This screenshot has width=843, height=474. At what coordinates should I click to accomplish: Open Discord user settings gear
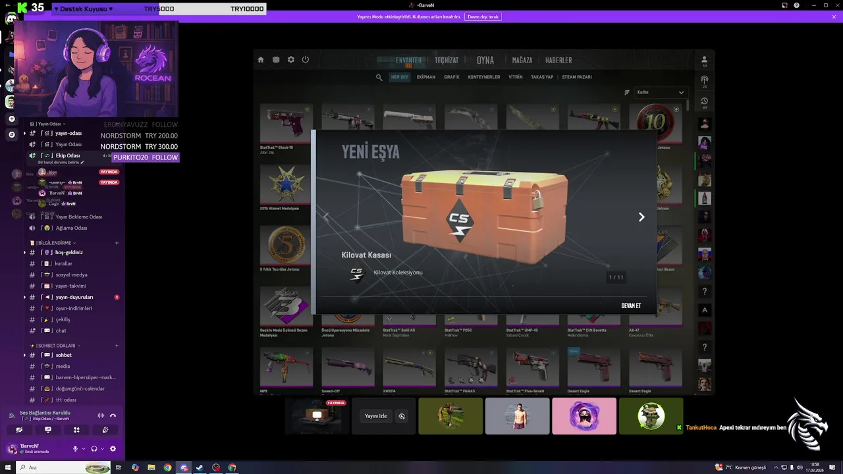pos(113,449)
